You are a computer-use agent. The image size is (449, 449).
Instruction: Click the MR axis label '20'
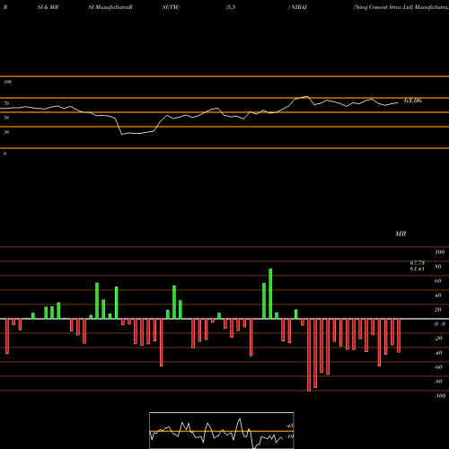click(x=438, y=310)
